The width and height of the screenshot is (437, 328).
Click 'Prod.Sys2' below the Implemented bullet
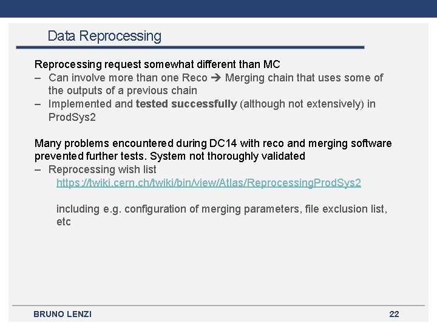(x=72, y=117)
